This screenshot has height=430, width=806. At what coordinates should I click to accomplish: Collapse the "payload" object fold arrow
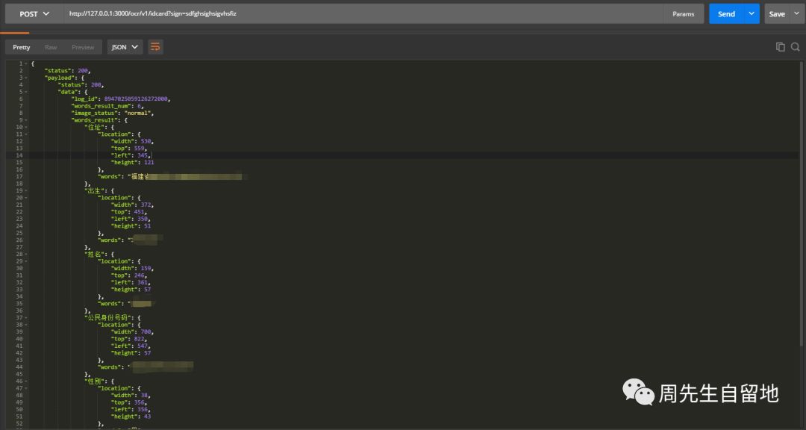click(25, 78)
